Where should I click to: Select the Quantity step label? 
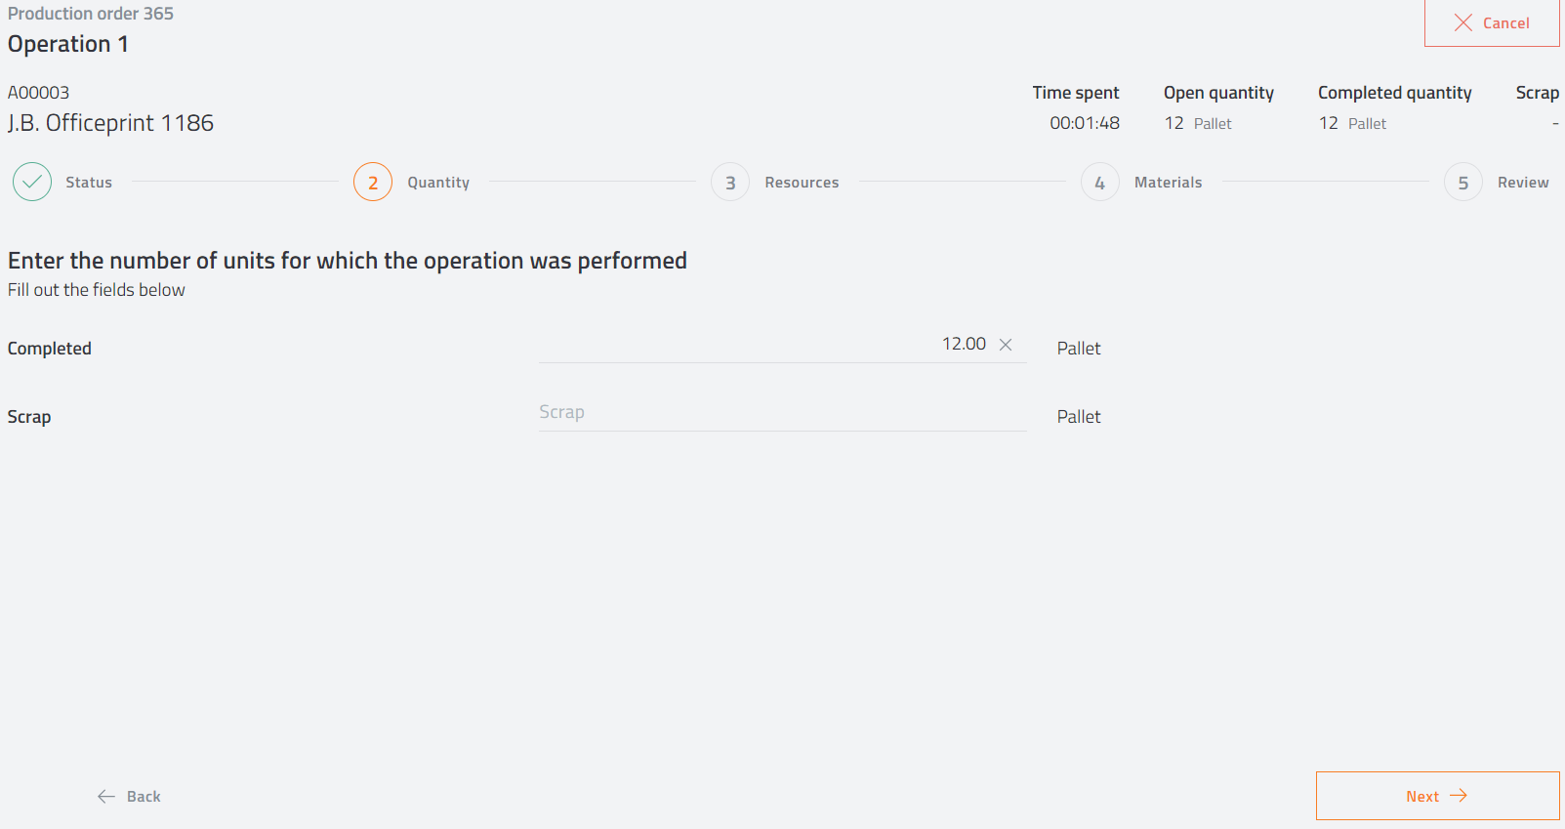click(x=438, y=183)
